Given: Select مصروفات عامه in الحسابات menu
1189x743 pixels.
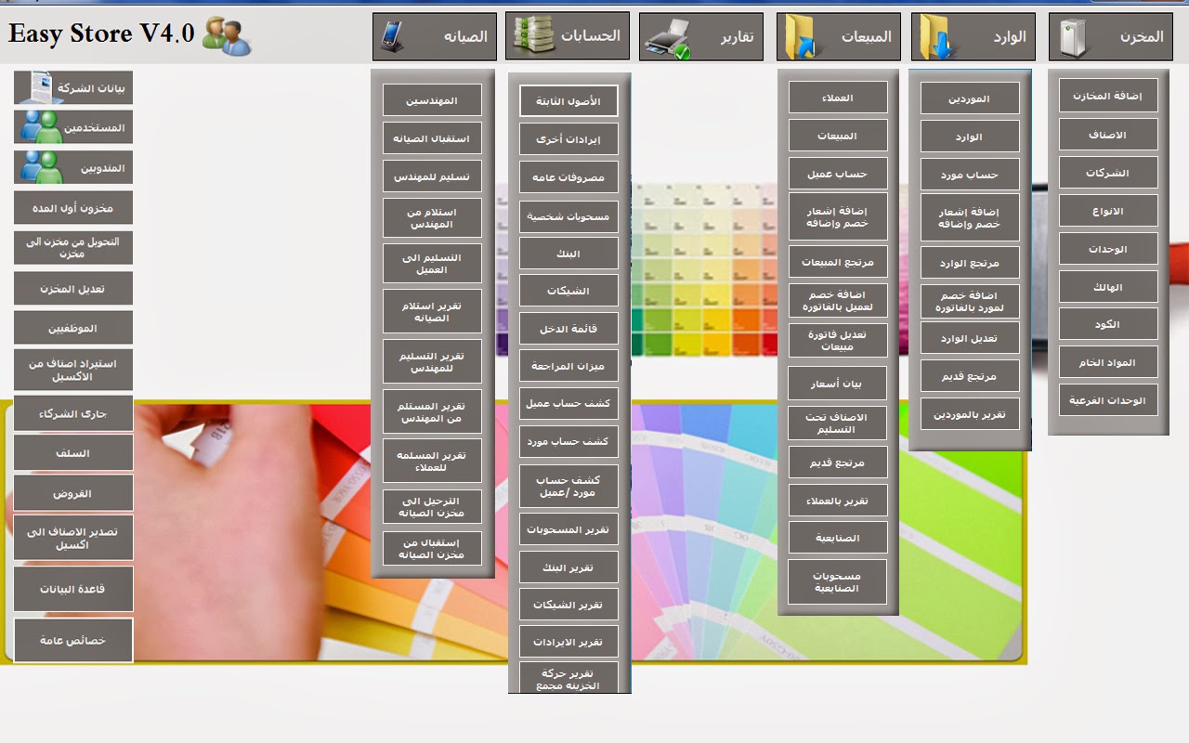Looking at the screenshot, I should click(568, 177).
